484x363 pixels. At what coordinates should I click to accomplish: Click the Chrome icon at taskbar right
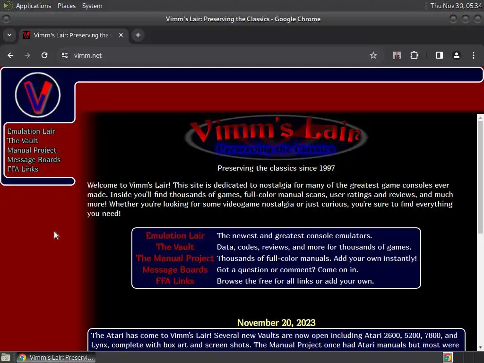[448, 357]
